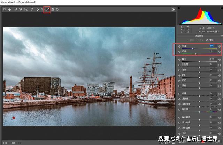Decrease 色温 with its minus icon
The image size is (223, 145).
coord(179,46)
